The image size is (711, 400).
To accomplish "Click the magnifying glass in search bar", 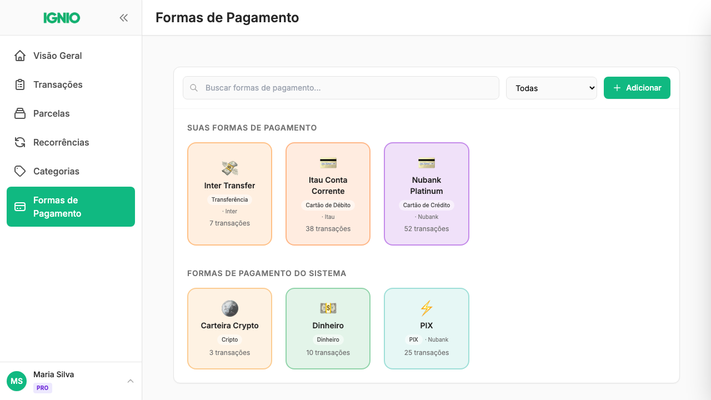I will [x=194, y=88].
